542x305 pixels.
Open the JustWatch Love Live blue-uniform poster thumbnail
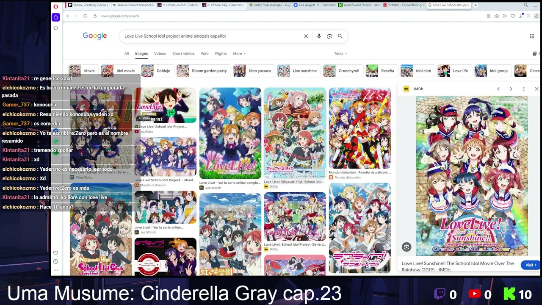click(230, 133)
